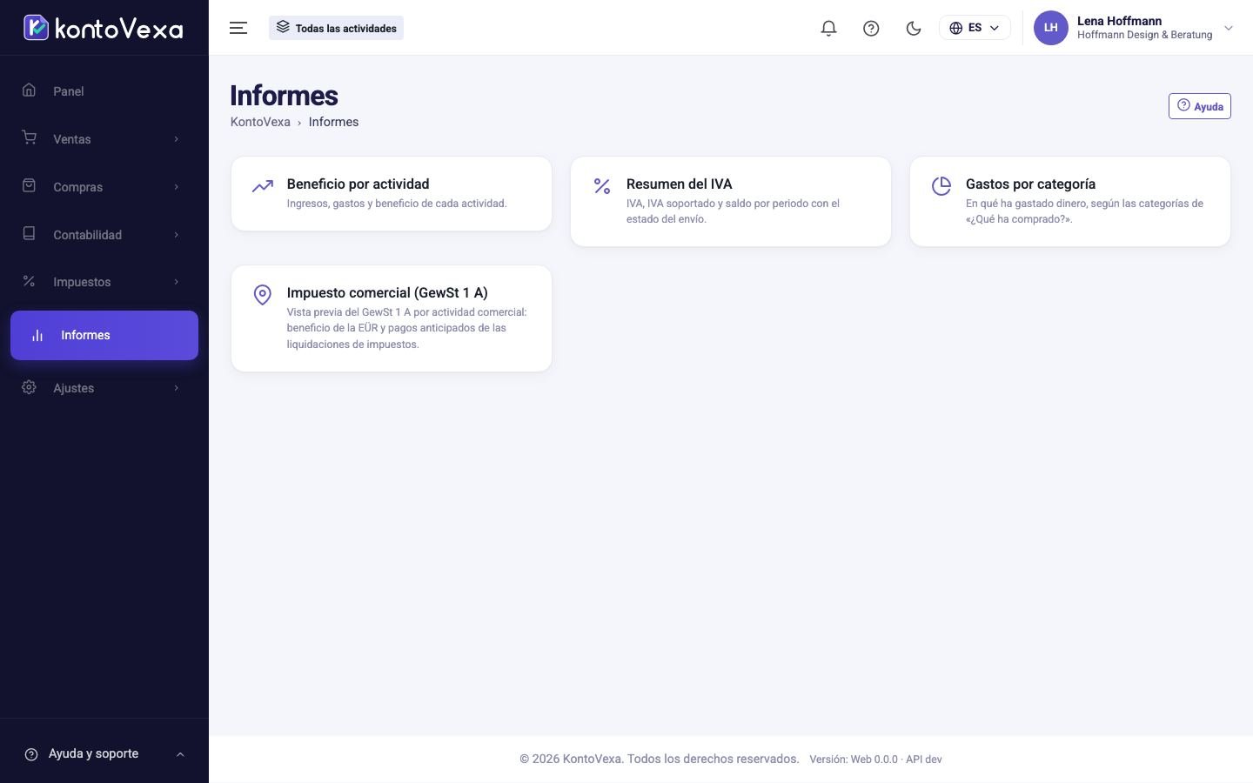
Task: Expand the Impuestos submenu chevron
Action: click(176, 282)
